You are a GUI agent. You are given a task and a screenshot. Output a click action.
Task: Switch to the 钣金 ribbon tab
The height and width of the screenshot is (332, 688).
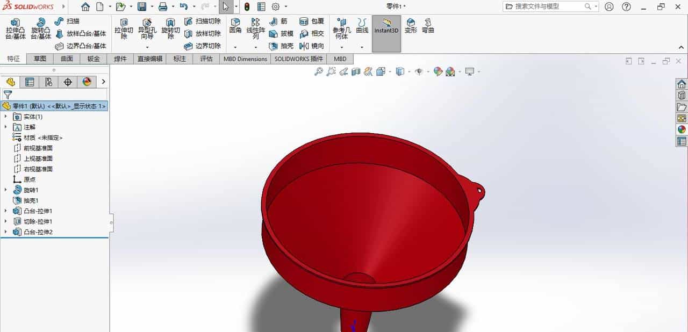tap(93, 59)
